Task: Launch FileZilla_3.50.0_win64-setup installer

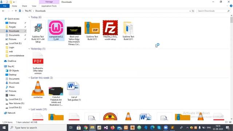Action: [x=110, y=30]
